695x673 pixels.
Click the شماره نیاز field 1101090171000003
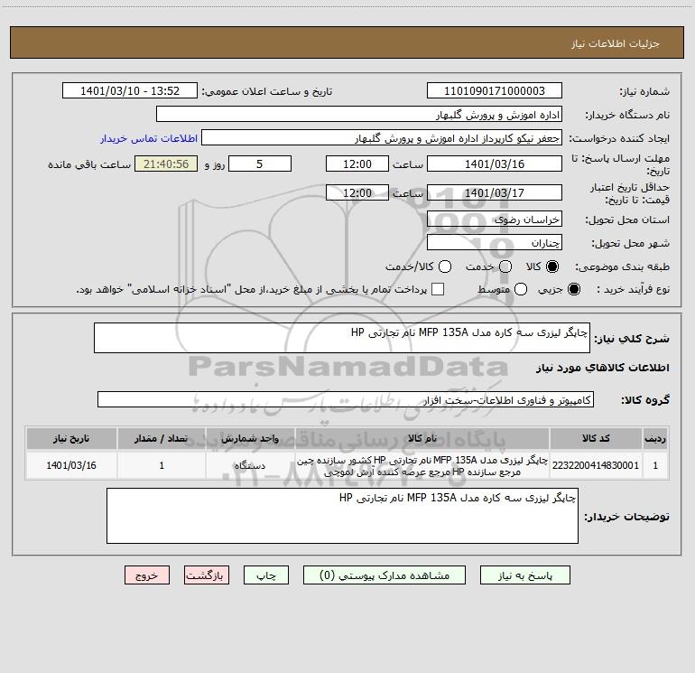(x=495, y=90)
